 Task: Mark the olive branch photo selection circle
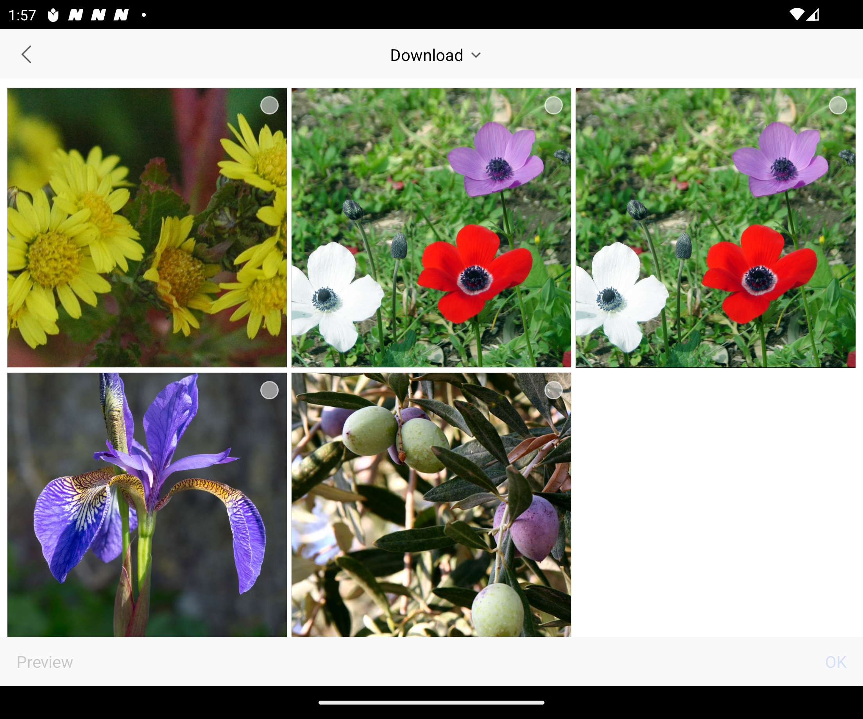click(x=553, y=390)
